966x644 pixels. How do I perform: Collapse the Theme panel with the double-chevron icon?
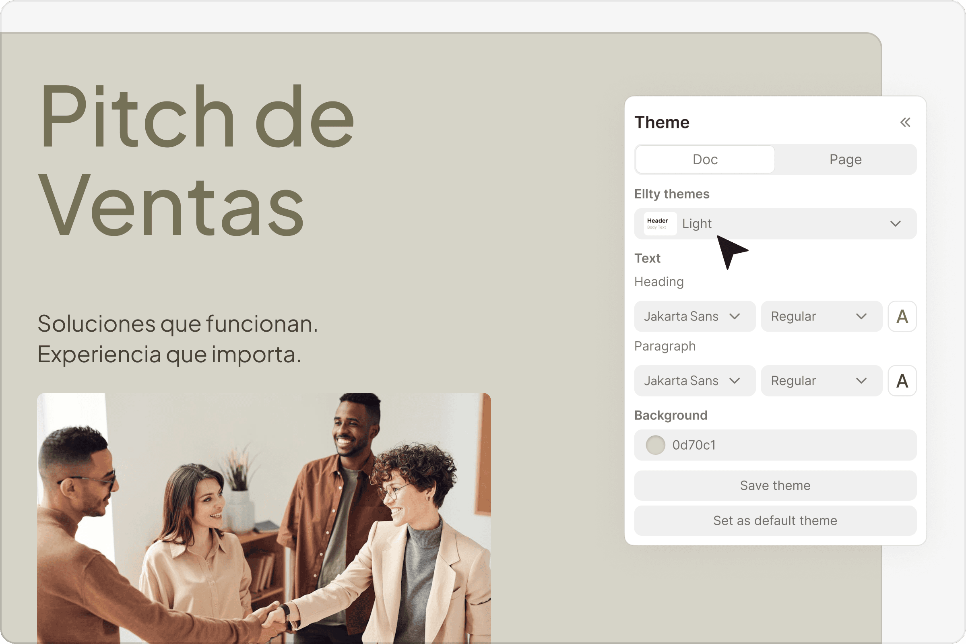point(905,122)
